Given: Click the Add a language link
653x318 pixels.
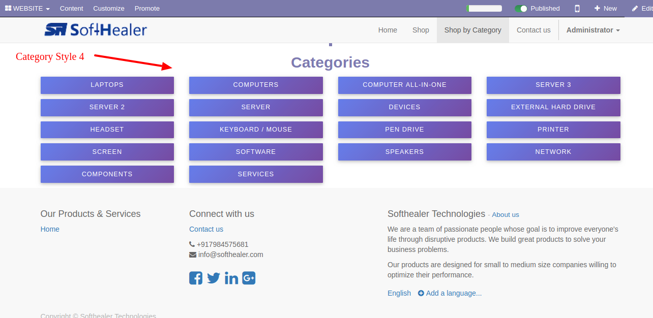Looking at the screenshot, I should (450, 293).
